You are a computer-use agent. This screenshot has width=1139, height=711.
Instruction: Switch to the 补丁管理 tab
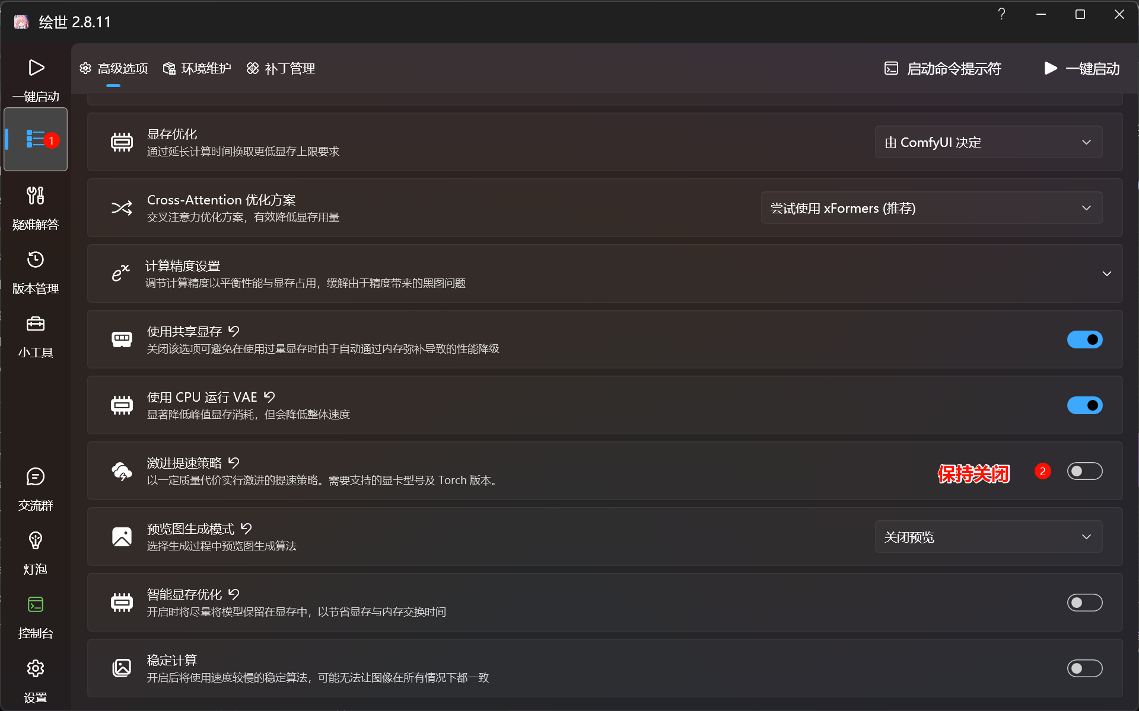click(281, 69)
